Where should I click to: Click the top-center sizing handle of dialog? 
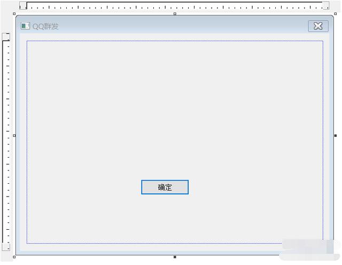175,14
